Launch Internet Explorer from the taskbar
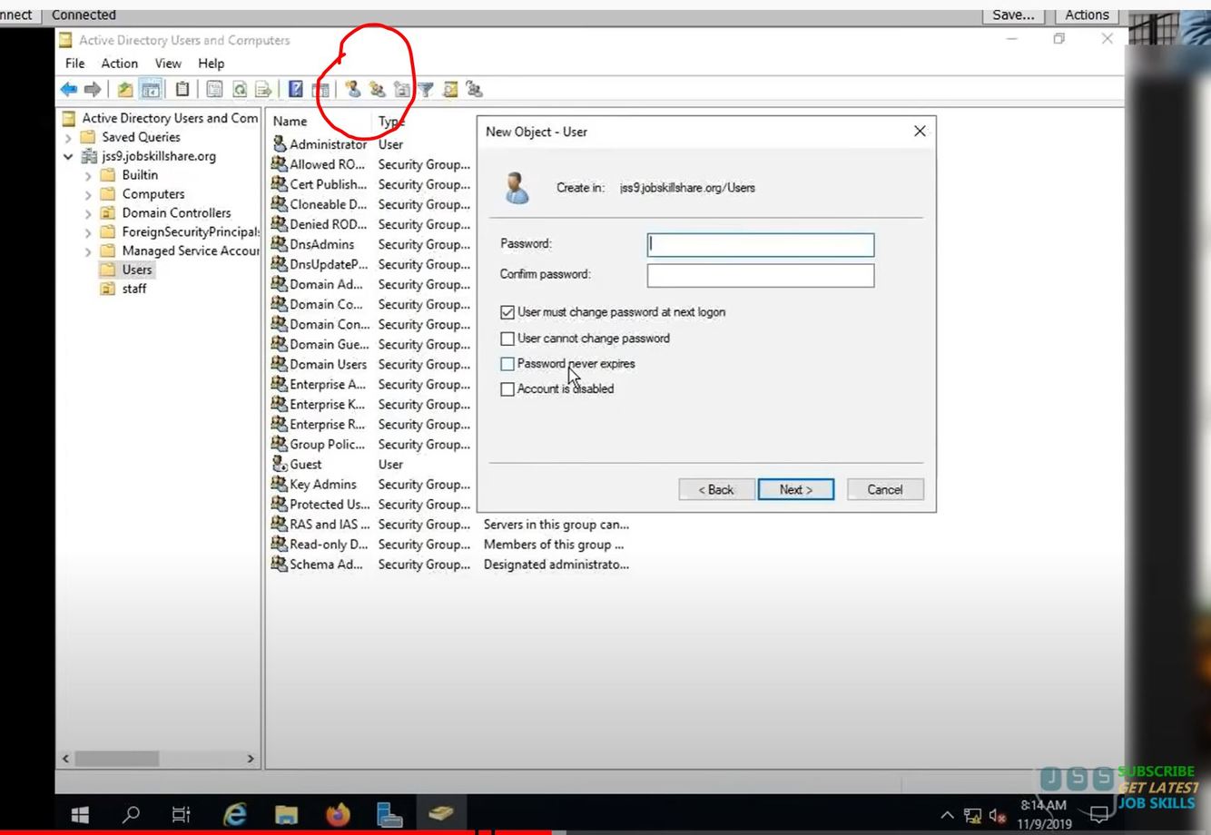 [235, 814]
